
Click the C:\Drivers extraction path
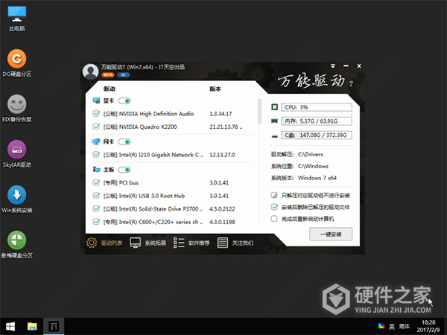tap(311, 154)
